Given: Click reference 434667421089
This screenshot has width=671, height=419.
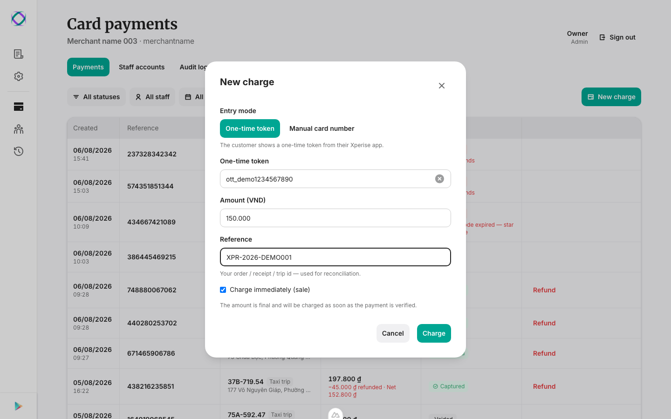Looking at the screenshot, I should (x=151, y=222).
